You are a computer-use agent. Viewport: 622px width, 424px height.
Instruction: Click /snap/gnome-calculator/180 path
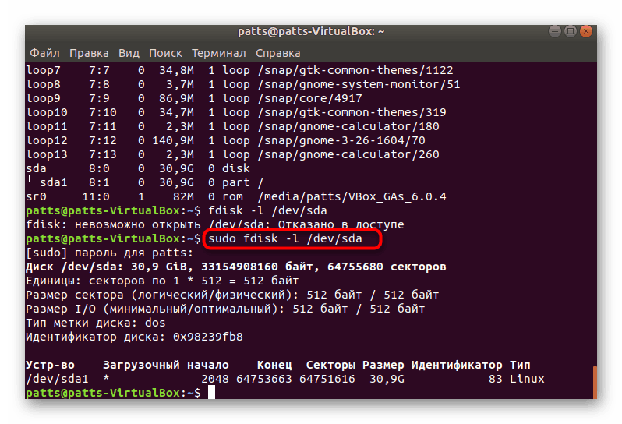[x=348, y=126]
